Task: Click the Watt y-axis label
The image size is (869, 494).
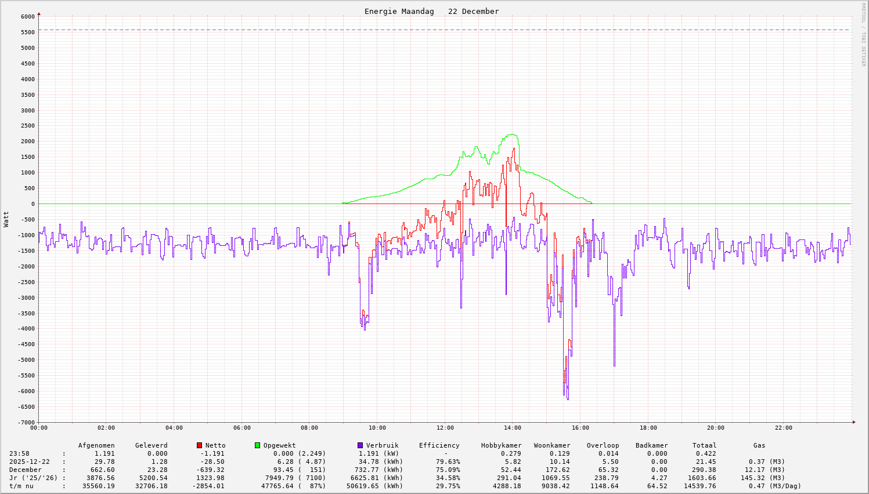Action: [6, 219]
